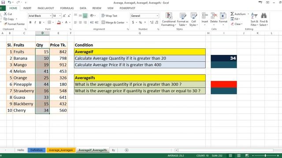Screen dimensions: 282x158
Task: Click the dark cell showing 34
Action: pos(224,58)
